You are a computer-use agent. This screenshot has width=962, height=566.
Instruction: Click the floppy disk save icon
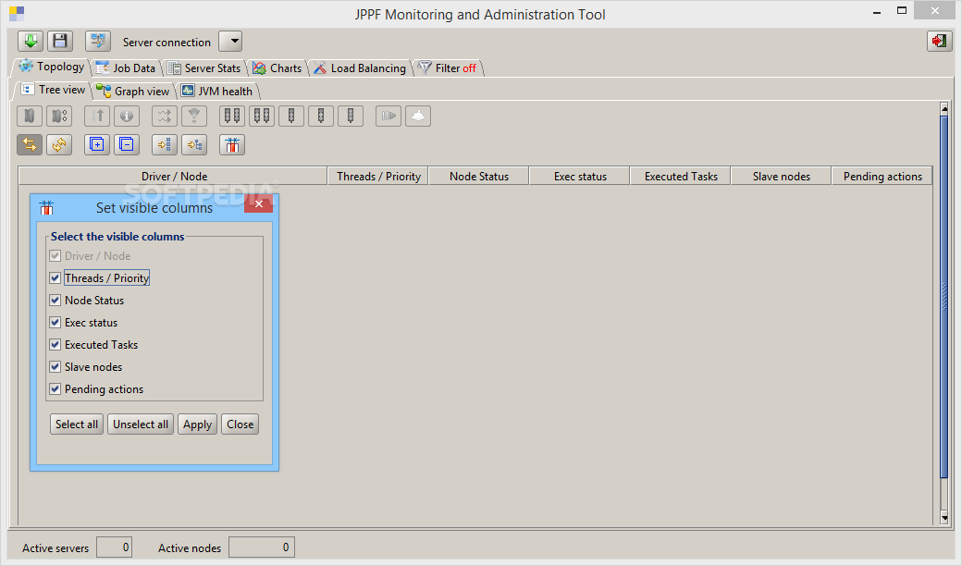60,41
